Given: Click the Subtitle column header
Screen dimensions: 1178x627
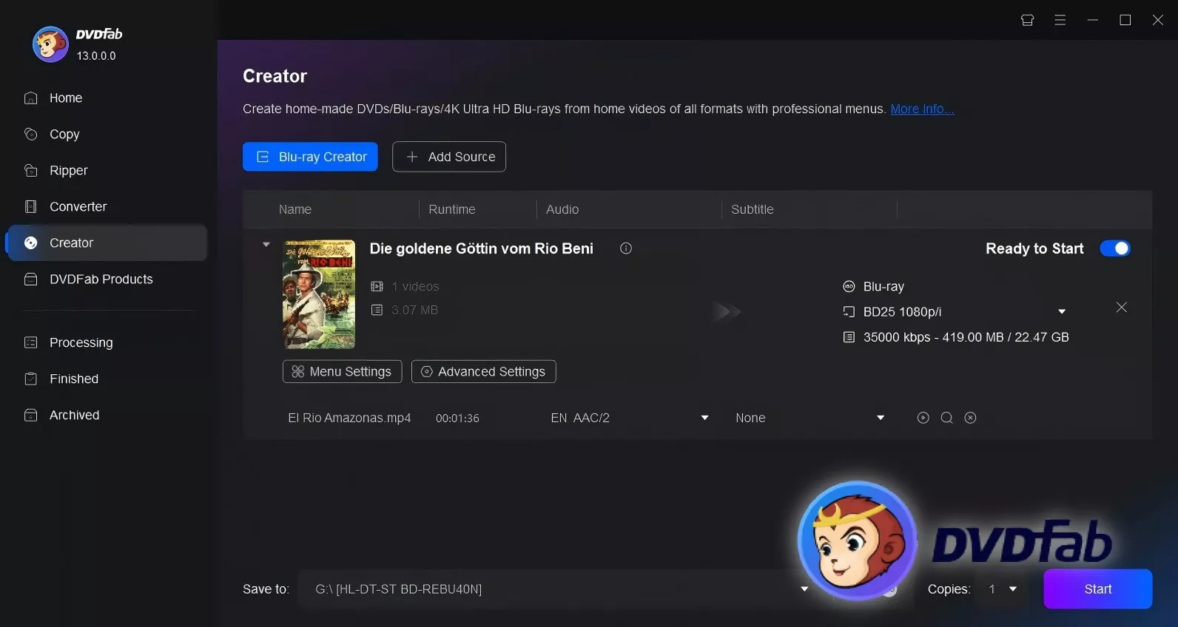Looking at the screenshot, I should pos(753,209).
